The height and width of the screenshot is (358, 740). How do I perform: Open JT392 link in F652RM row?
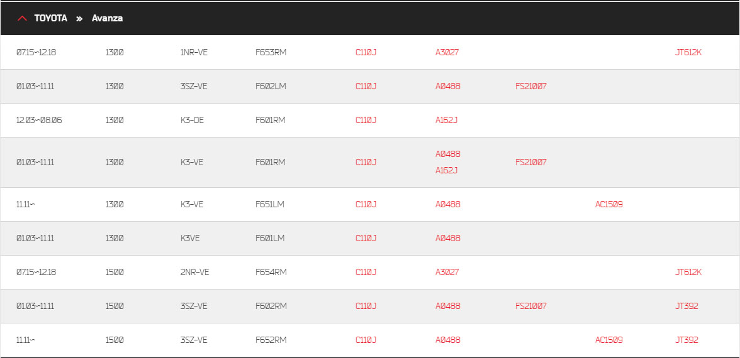coord(687,340)
